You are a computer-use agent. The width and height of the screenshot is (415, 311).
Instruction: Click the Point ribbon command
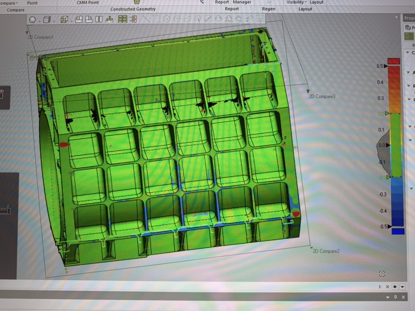[x=32, y=3]
